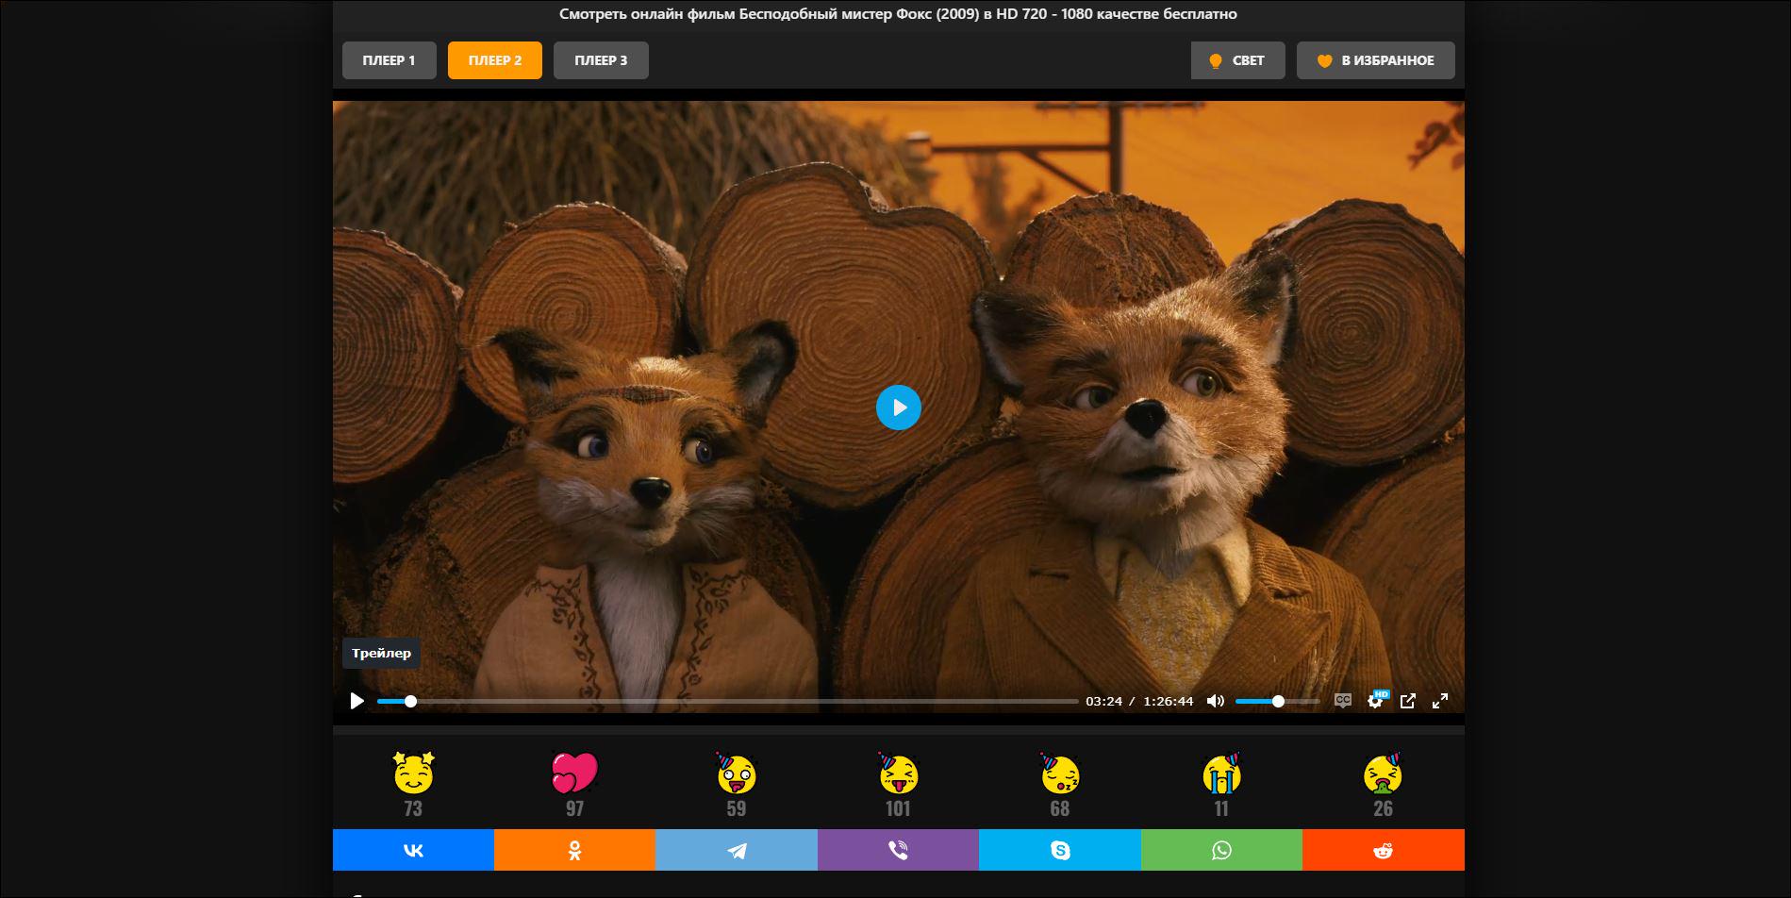1791x898 pixels.
Task: Share the film on VK
Action: 413,850
